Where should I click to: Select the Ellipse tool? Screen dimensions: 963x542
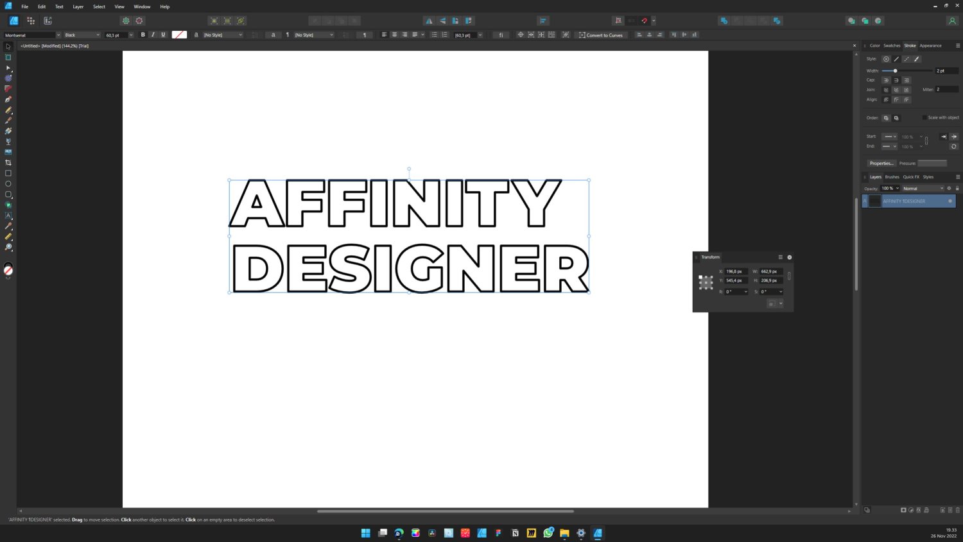pyautogui.click(x=8, y=184)
